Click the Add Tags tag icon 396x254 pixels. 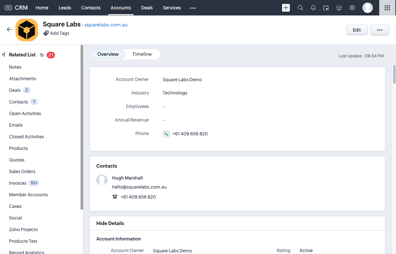coord(46,33)
